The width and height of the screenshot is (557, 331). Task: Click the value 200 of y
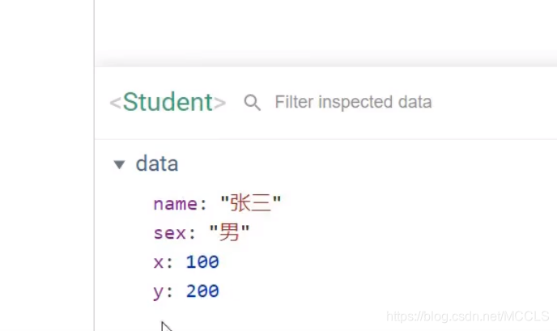202,291
